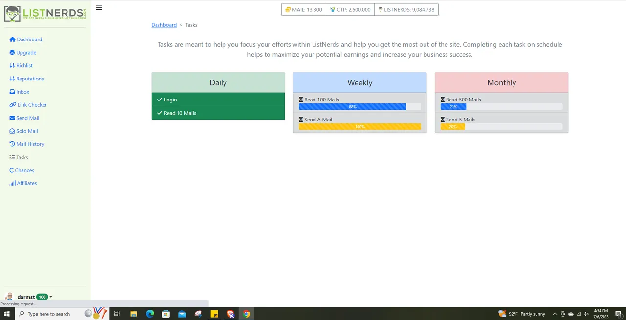Image resolution: width=626 pixels, height=320 pixels.
Task: Click the CTP token balance button
Action: [350, 10]
